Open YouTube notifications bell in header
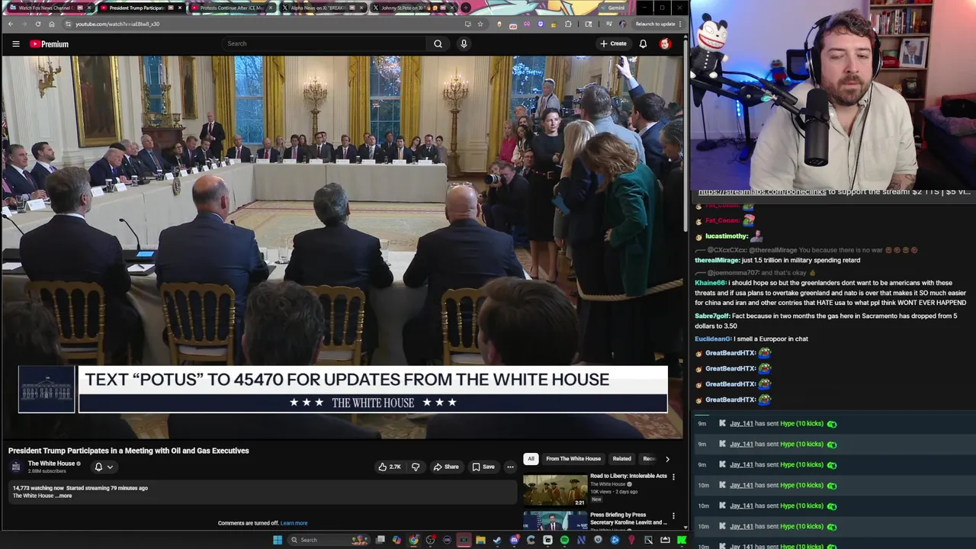Image resolution: width=976 pixels, height=549 pixels. [643, 43]
